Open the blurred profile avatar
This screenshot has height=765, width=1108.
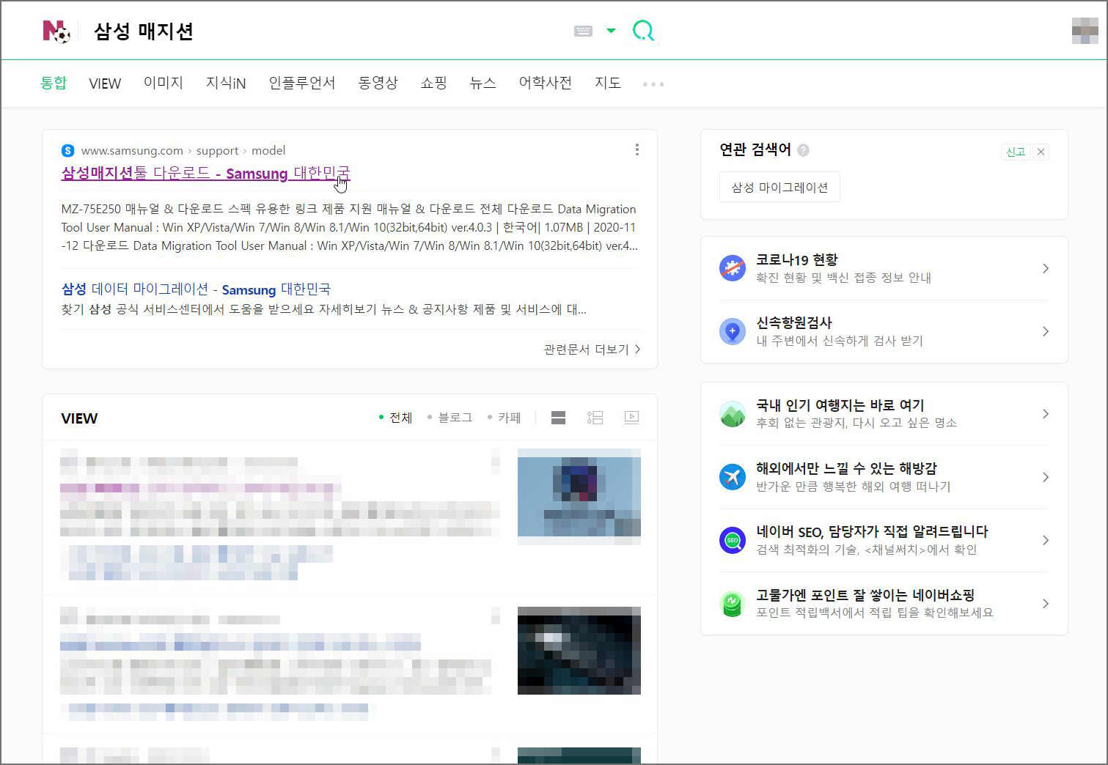coord(1085,31)
